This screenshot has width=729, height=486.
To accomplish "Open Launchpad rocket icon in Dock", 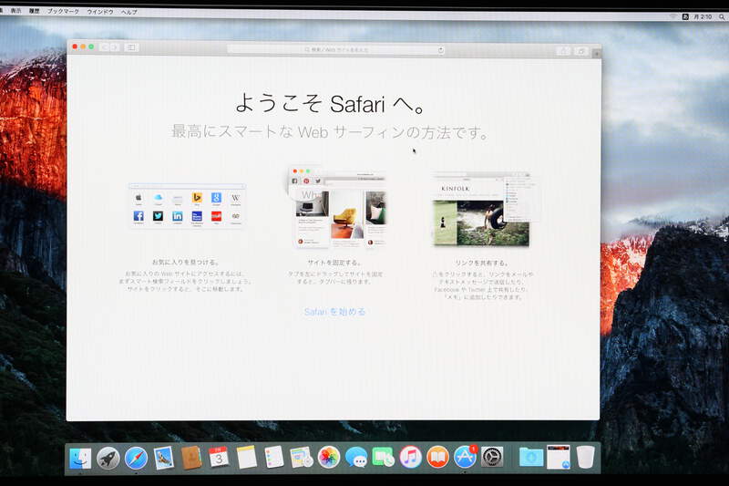I will coord(108,458).
